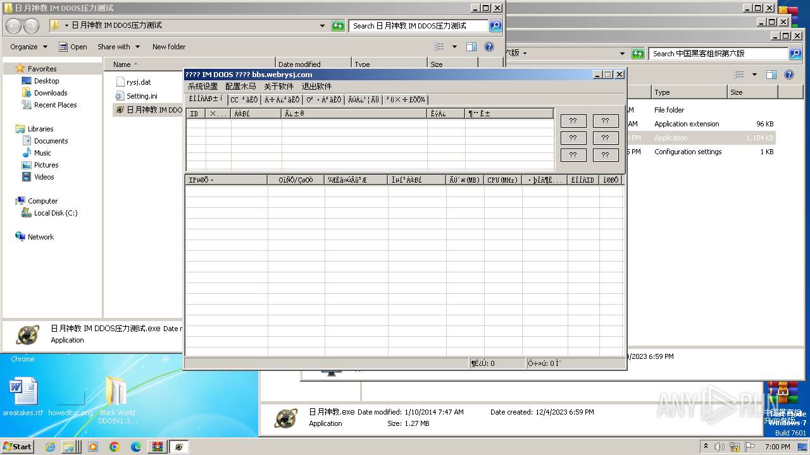Viewport: 810px width, 455px height.
Task: Launch Internet Explorer from taskbar
Action: [50, 447]
